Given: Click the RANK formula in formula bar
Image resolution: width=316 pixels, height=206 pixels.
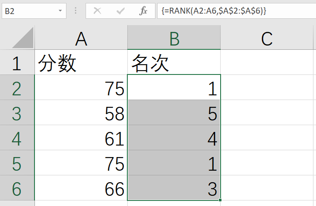Looking at the screenshot, I should pyautogui.click(x=214, y=11).
